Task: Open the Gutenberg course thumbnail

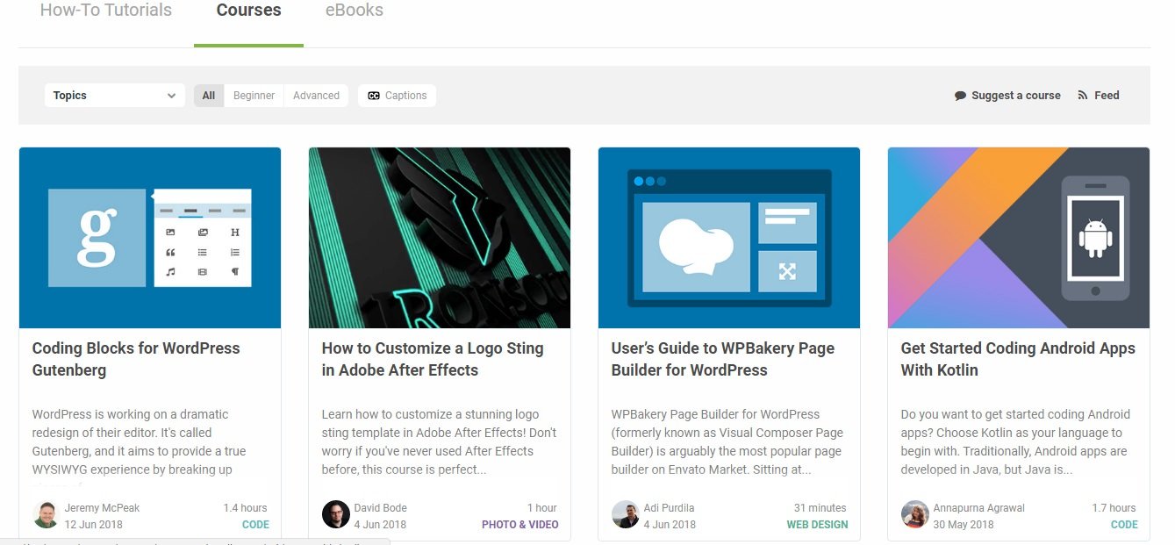Action: click(x=150, y=238)
